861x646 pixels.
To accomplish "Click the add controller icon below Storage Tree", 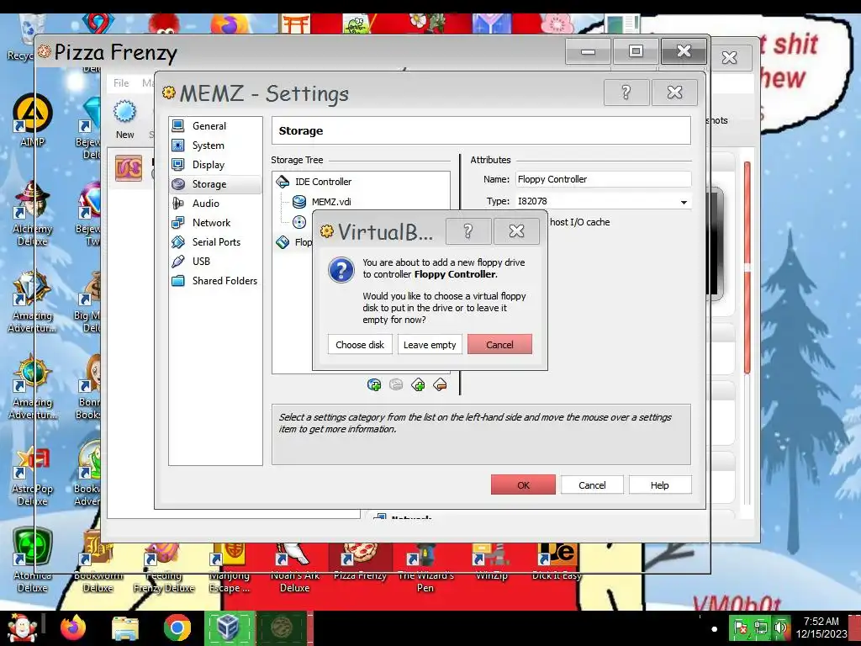I will pyautogui.click(x=418, y=384).
